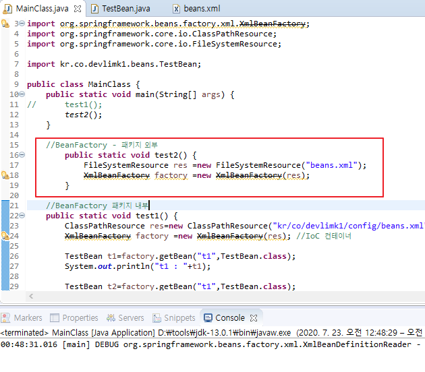
Task: Collapse the test1 method at line 22
Action: click(x=22, y=216)
